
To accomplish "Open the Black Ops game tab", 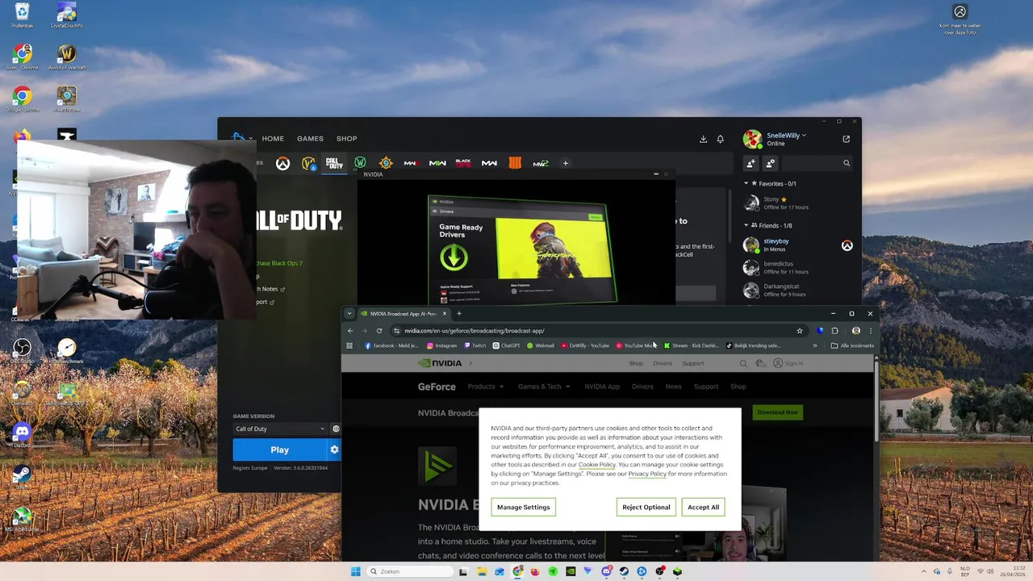I will (463, 163).
